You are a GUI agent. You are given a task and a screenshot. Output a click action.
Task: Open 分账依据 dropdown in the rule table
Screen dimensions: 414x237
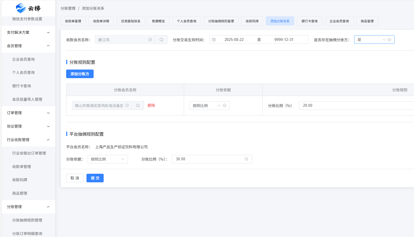(207, 106)
